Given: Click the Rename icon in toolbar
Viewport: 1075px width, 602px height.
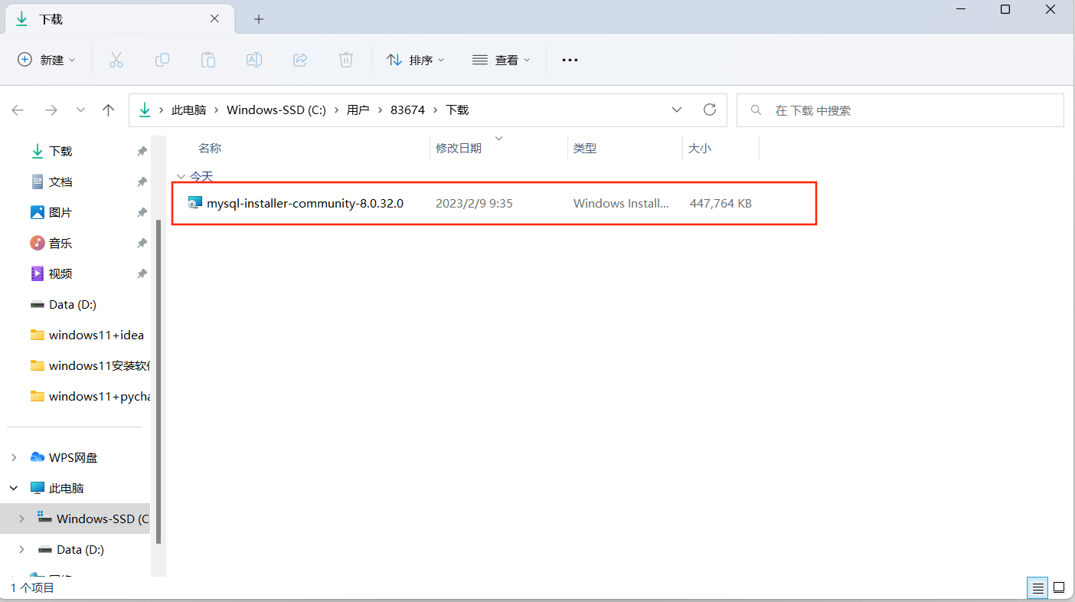Looking at the screenshot, I should pos(254,60).
